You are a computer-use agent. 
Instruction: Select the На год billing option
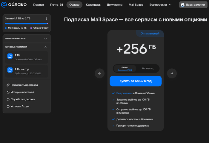(x=125, y=69)
